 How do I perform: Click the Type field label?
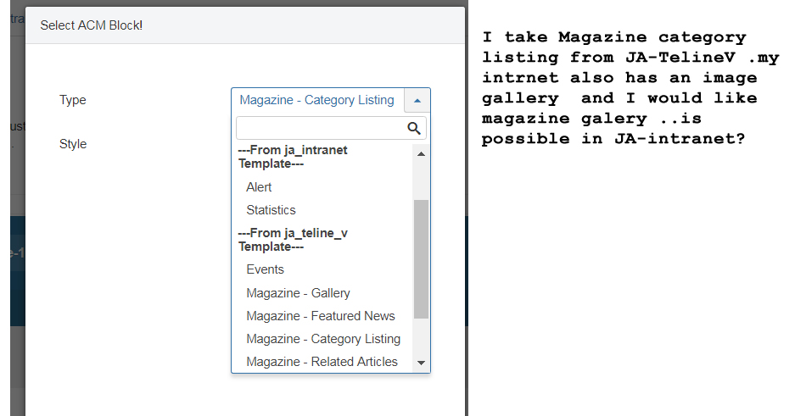coord(72,100)
